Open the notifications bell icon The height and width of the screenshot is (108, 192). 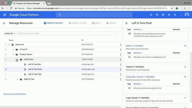coord(175,15)
